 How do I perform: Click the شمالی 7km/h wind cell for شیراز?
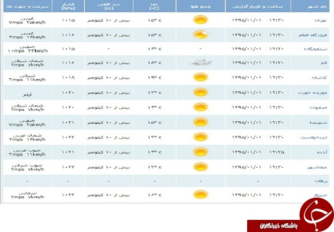point(27,195)
